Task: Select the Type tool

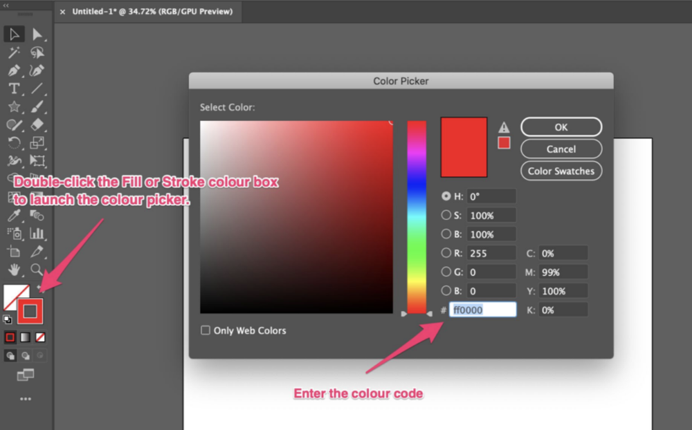Action: 14,88
